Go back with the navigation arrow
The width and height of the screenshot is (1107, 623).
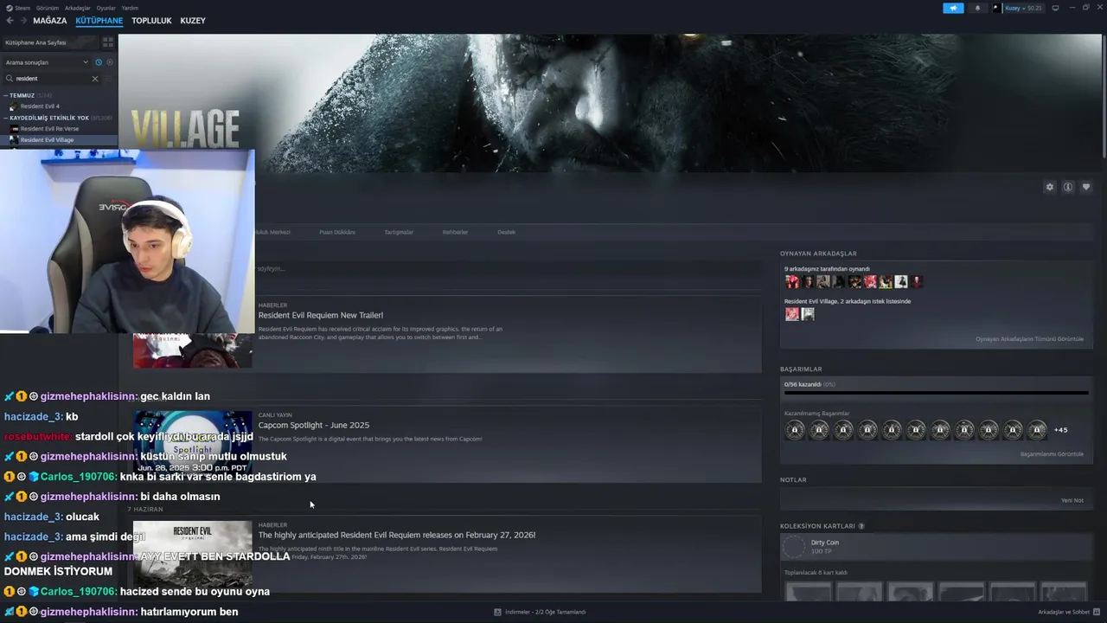(x=10, y=21)
